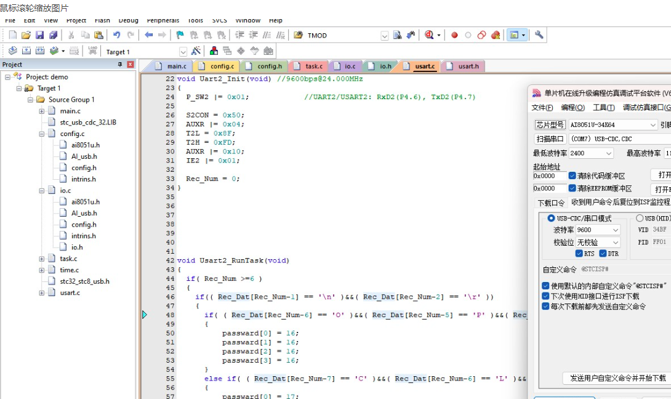Viewport: 671px width, 399px height.
Task: Open the chip model AI8051U-34K64 dropdown
Action: (x=653, y=124)
